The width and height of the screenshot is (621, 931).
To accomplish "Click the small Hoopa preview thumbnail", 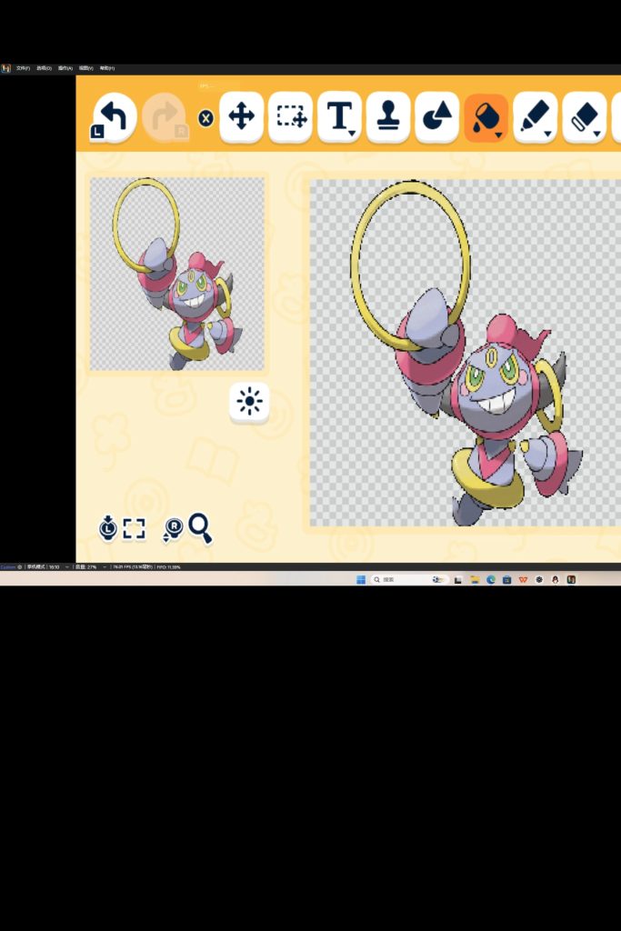I will tap(177, 274).
